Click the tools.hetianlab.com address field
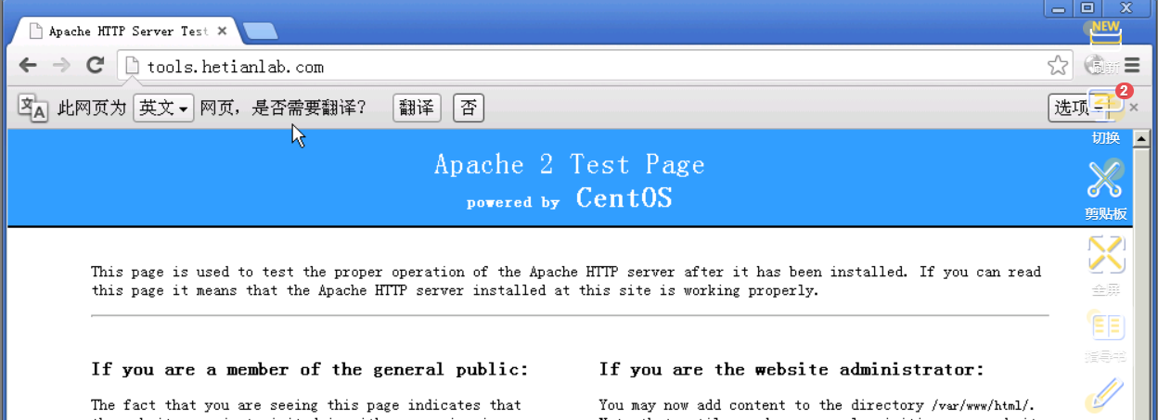 coord(594,67)
